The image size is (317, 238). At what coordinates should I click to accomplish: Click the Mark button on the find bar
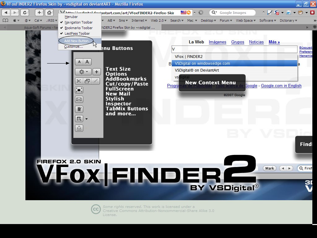point(270,168)
